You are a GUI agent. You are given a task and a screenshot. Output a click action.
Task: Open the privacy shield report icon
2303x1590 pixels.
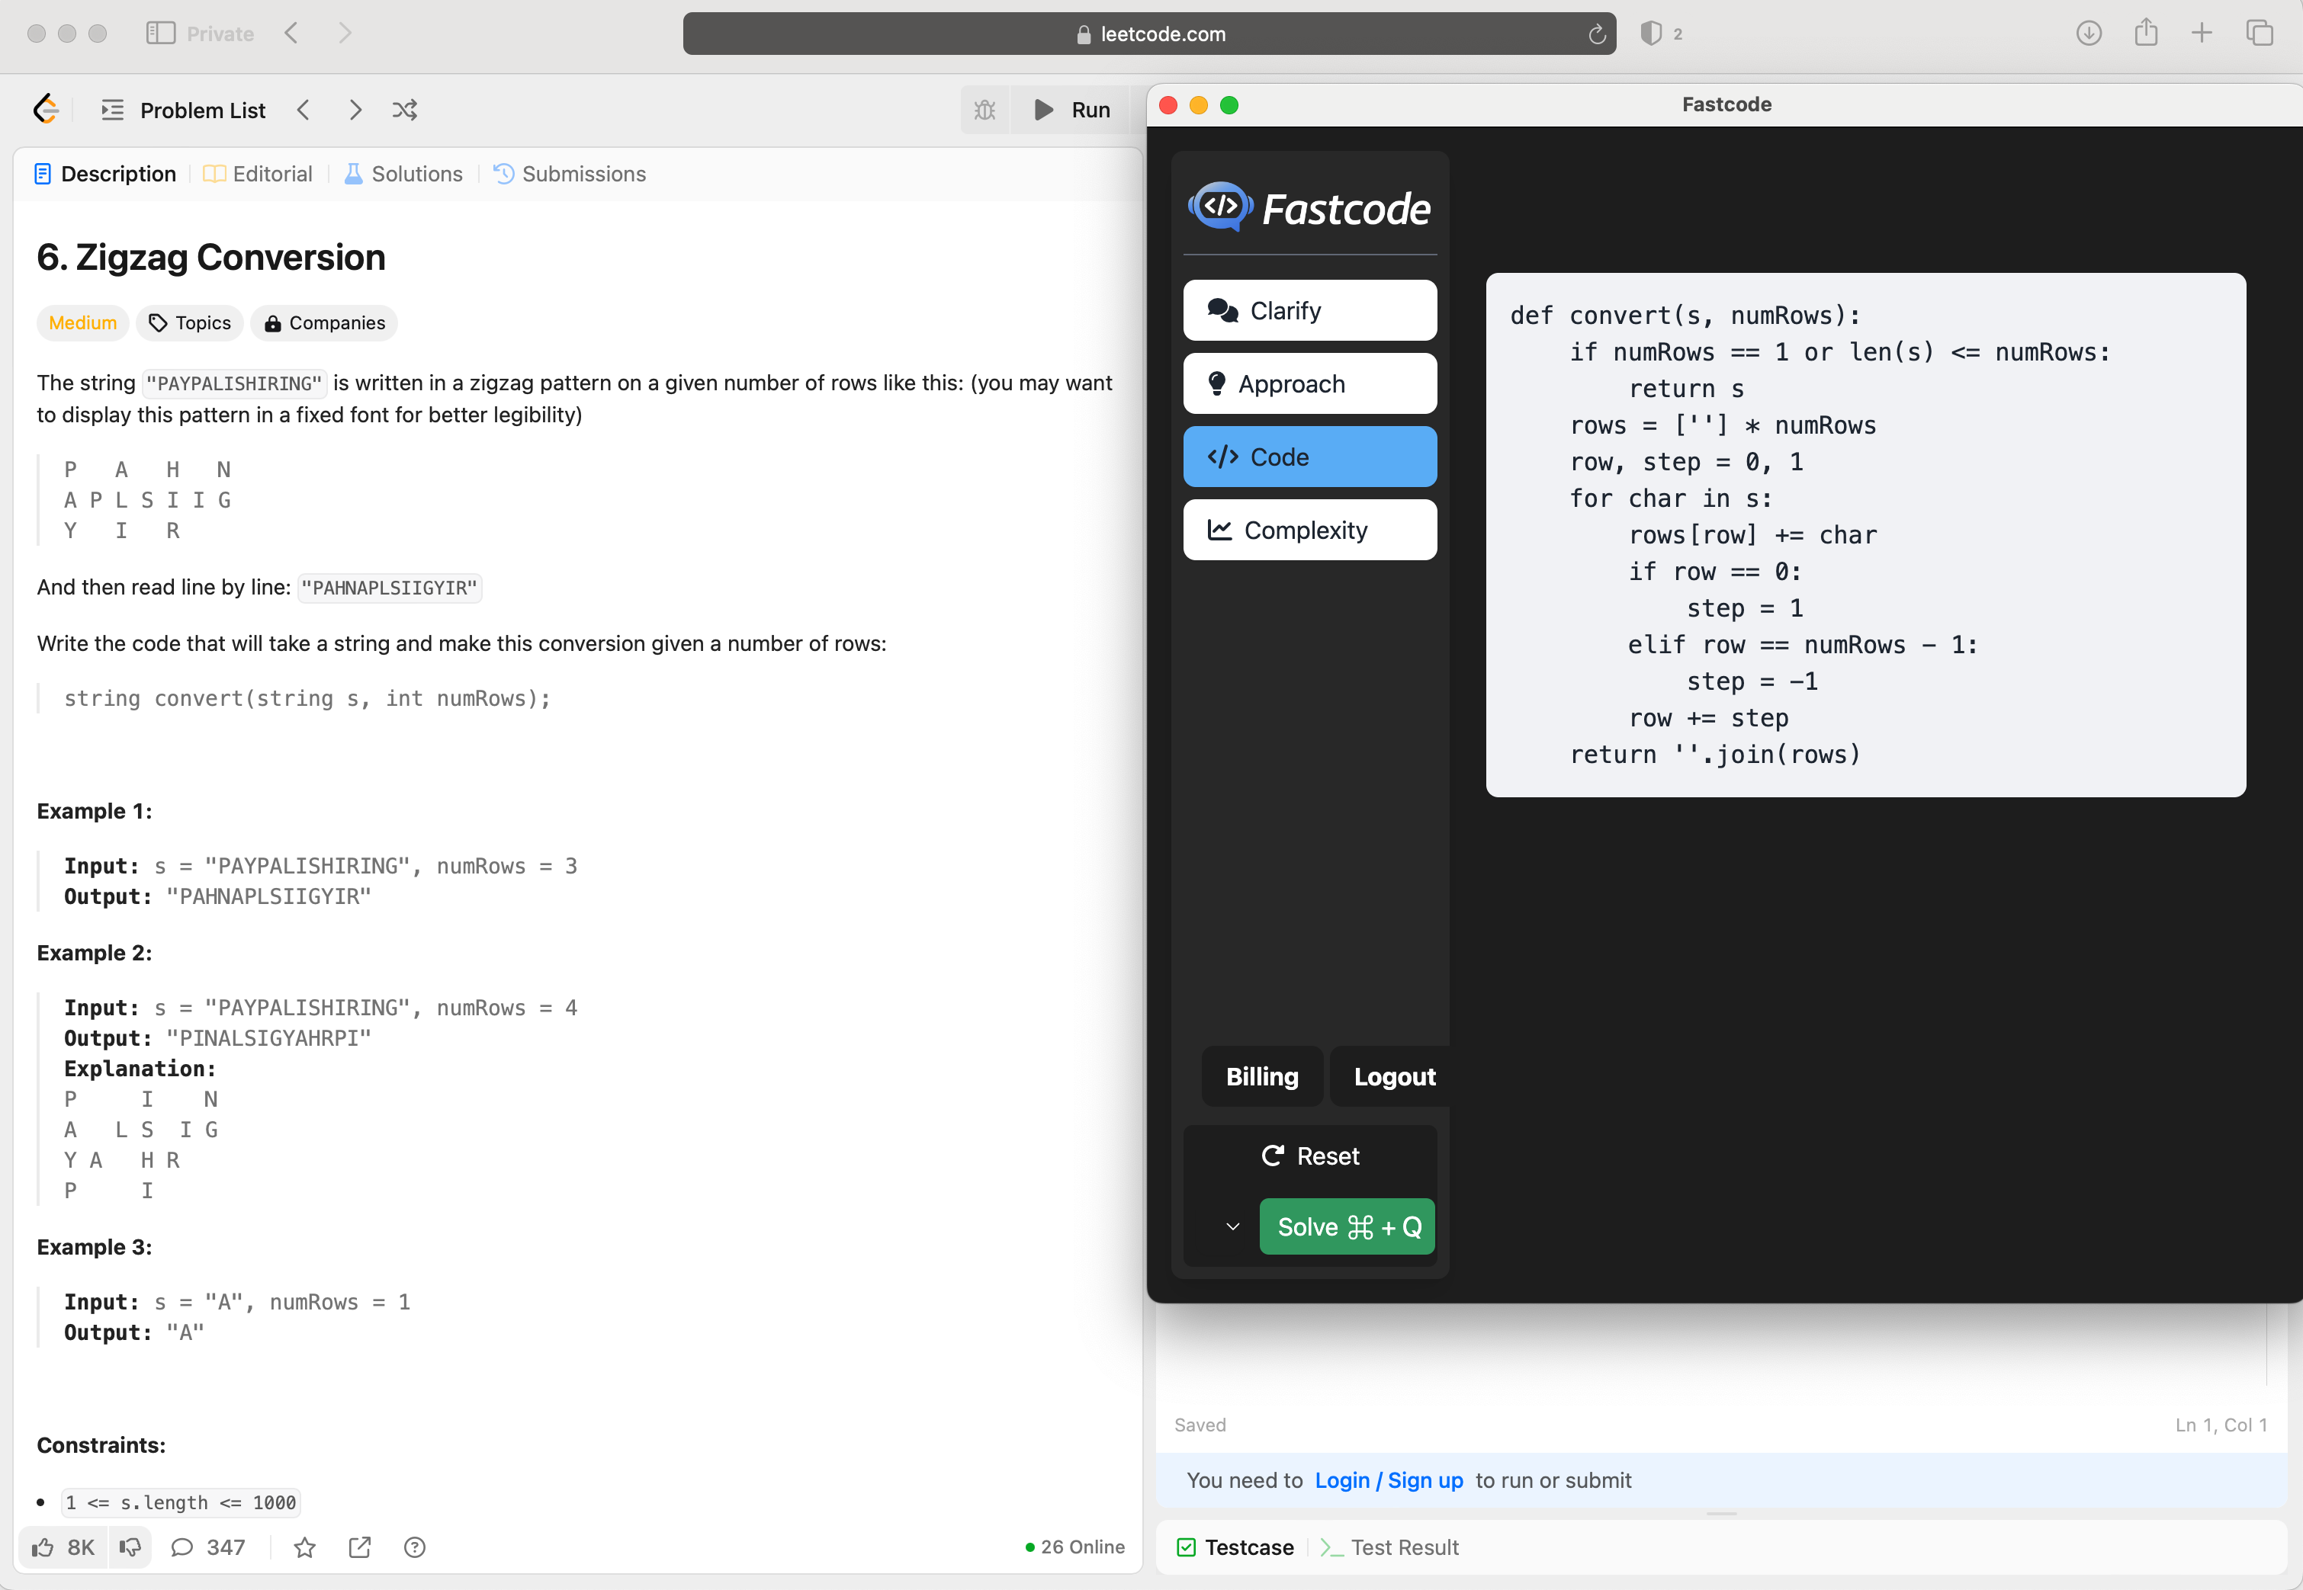tap(1651, 34)
